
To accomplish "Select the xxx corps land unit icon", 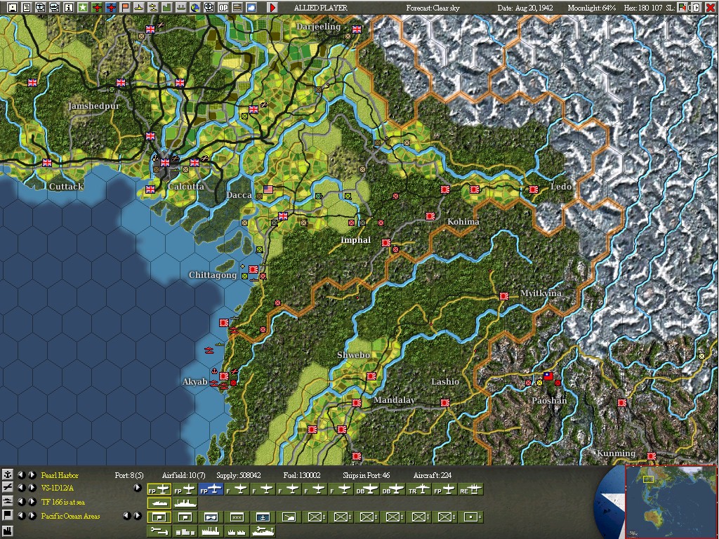I will [x=237, y=517].
